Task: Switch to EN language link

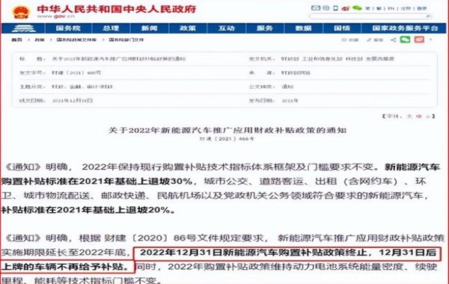Action: (391, 8)
